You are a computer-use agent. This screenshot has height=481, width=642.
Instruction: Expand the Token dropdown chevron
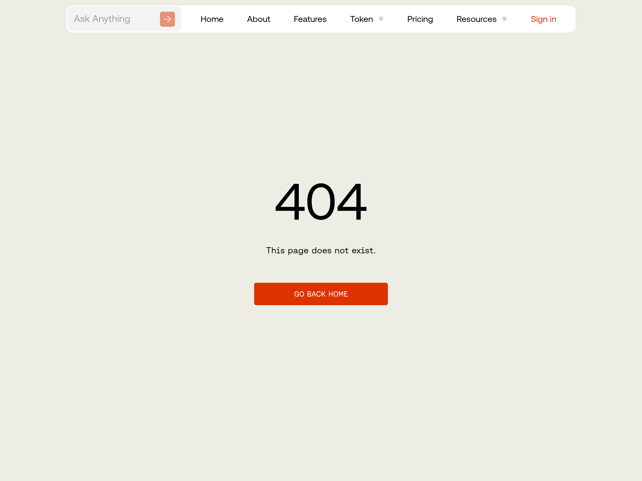(381, 19)
